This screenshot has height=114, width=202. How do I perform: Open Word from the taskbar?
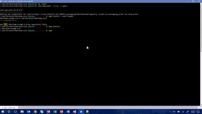[x=68, y=112]
